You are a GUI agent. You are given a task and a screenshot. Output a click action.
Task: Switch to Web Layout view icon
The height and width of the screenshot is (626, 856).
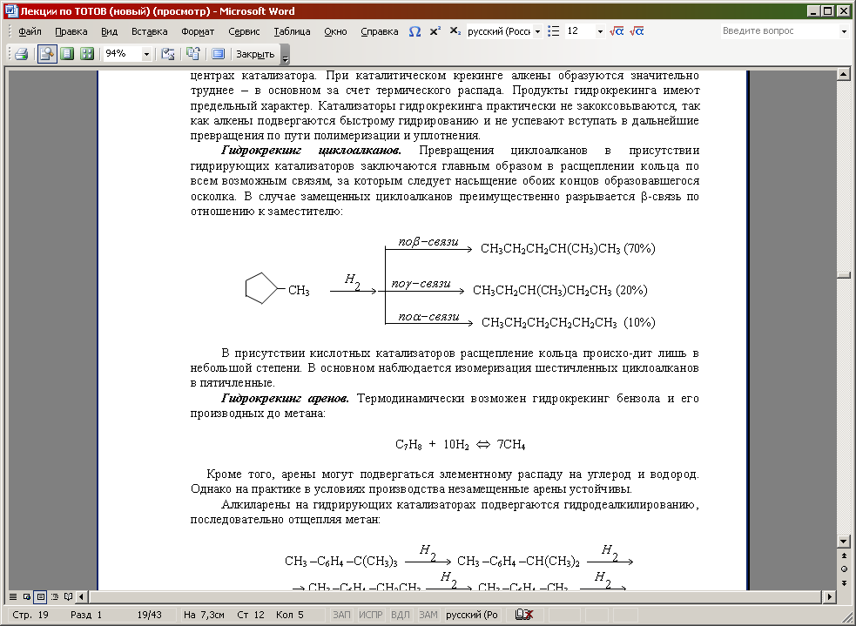(x=27, y=596)
